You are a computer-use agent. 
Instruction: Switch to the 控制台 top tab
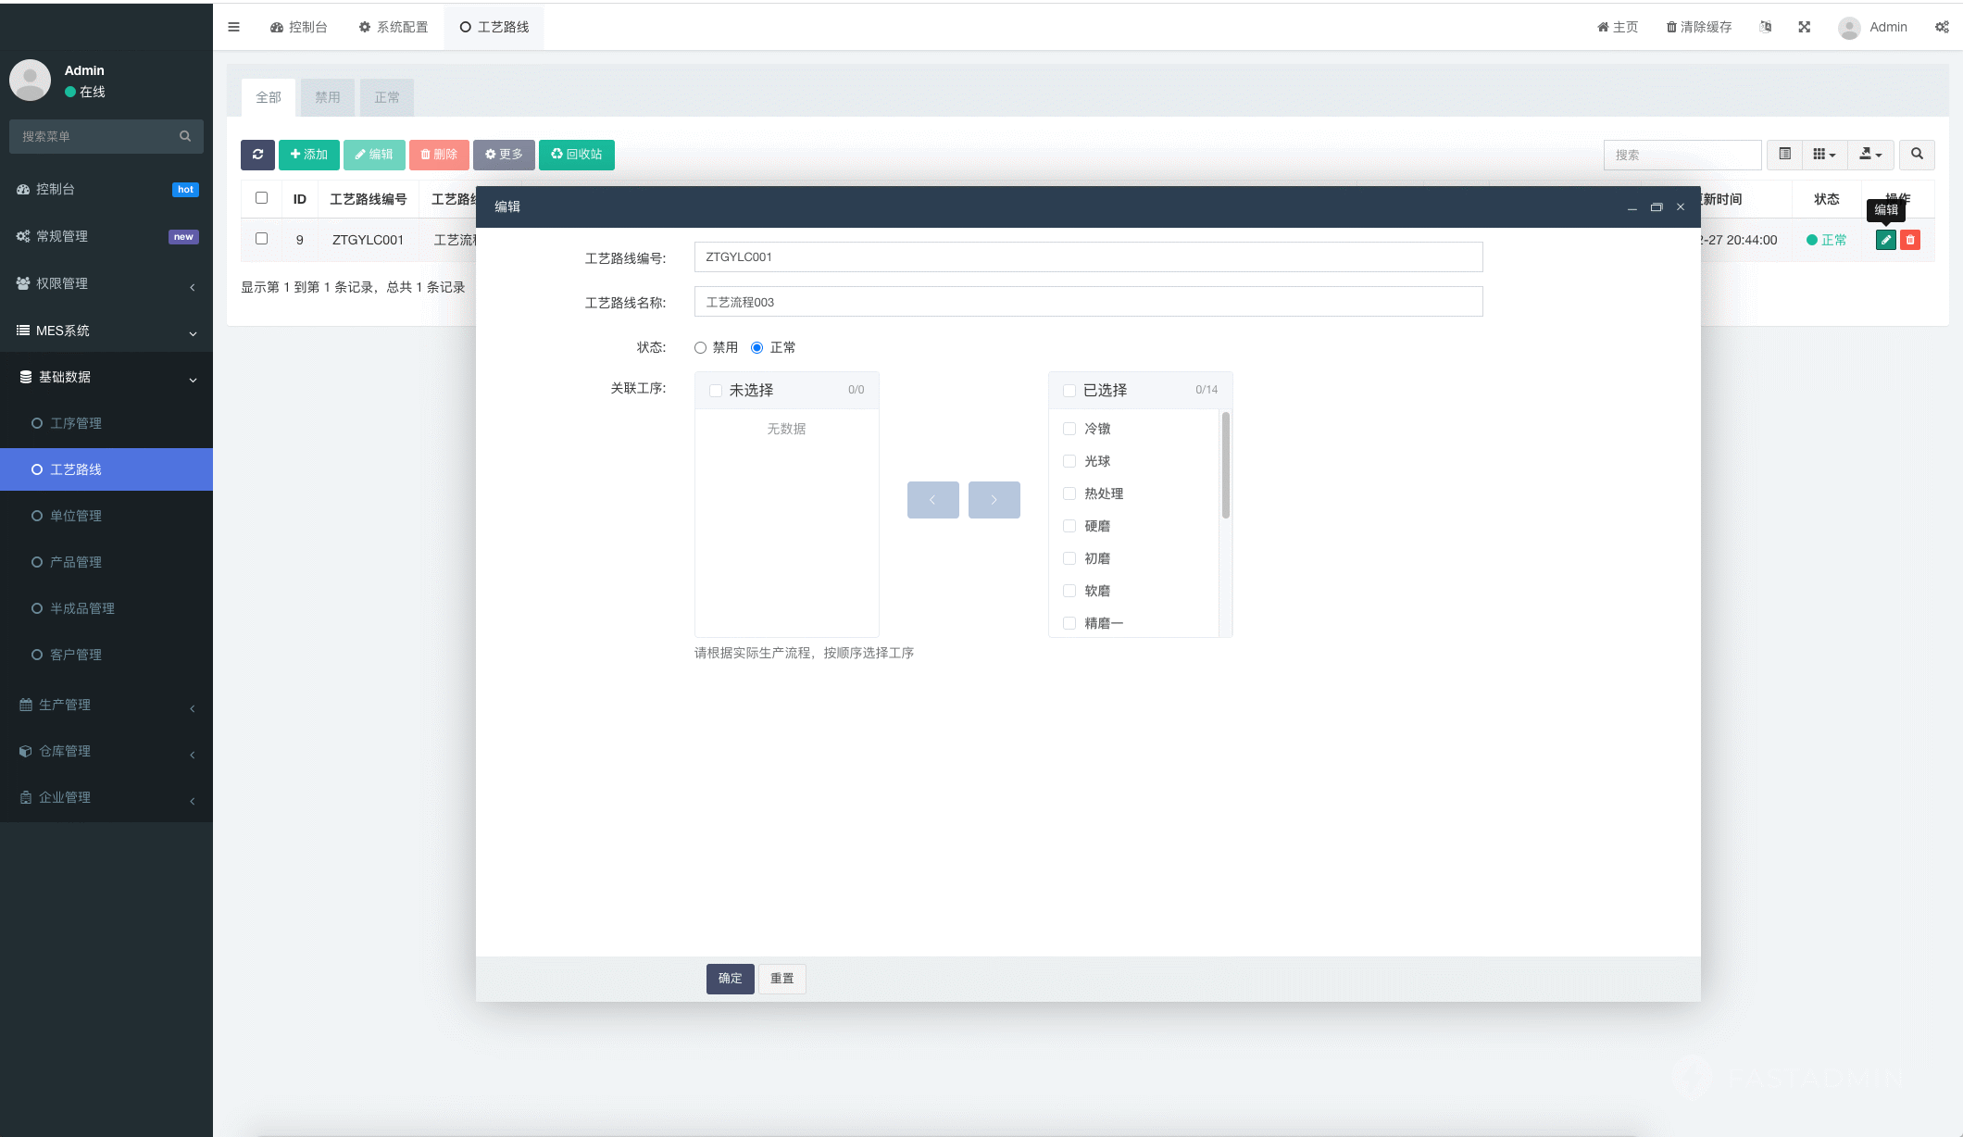pos(298,27)
